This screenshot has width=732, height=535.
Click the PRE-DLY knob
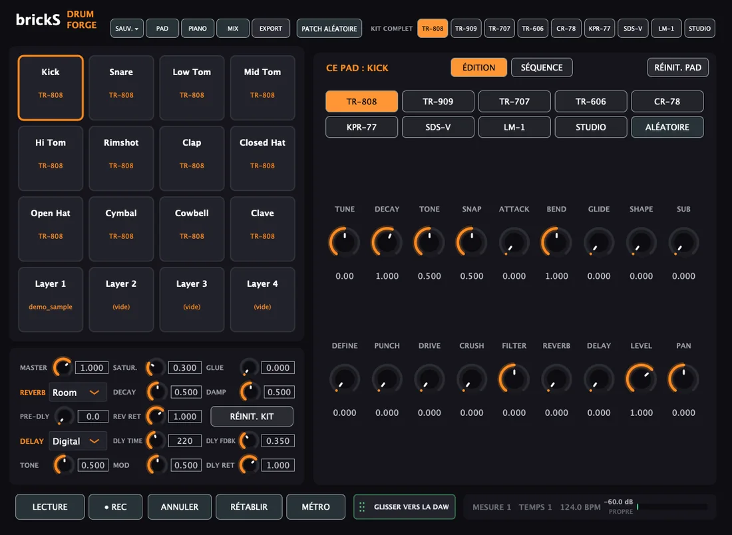point(64,417)
